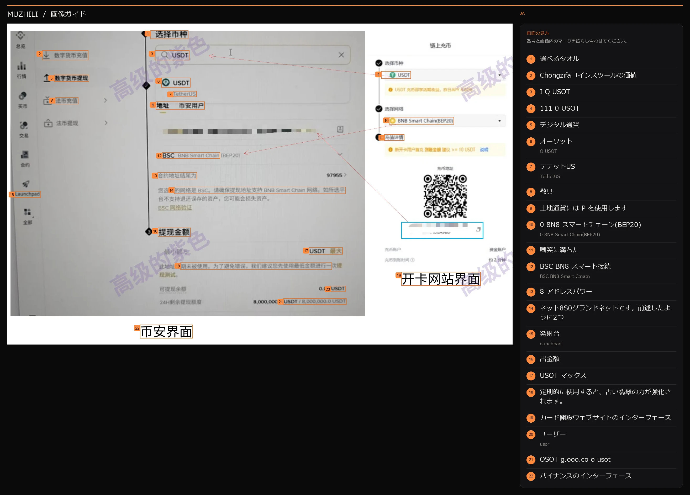Select legend entry 16 出金額

coord(601,359)
